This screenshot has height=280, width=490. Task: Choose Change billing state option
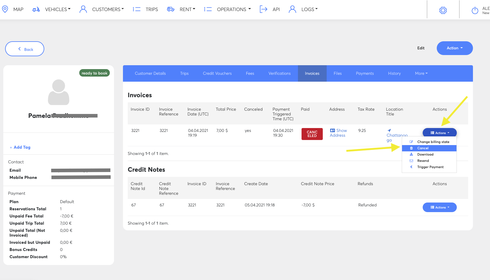[433, 142]
